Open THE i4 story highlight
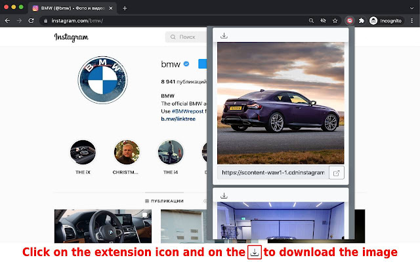The width and height of the screenshot is (420, 262). (171, 153)
